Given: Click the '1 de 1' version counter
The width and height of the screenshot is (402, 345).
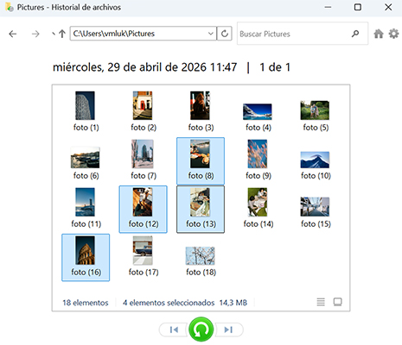Looking at the screenshot, I should 275,67.
